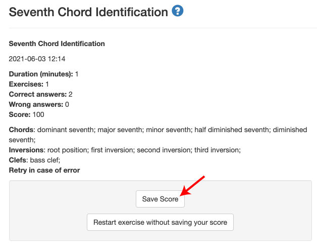The image size is (317, 246).
Task: Click the bass clef text
Action: [x=44, y=160]
